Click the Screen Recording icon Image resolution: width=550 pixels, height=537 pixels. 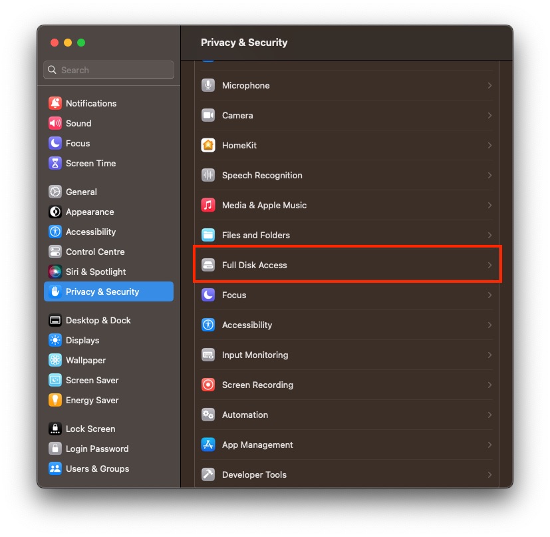[209, 385]
